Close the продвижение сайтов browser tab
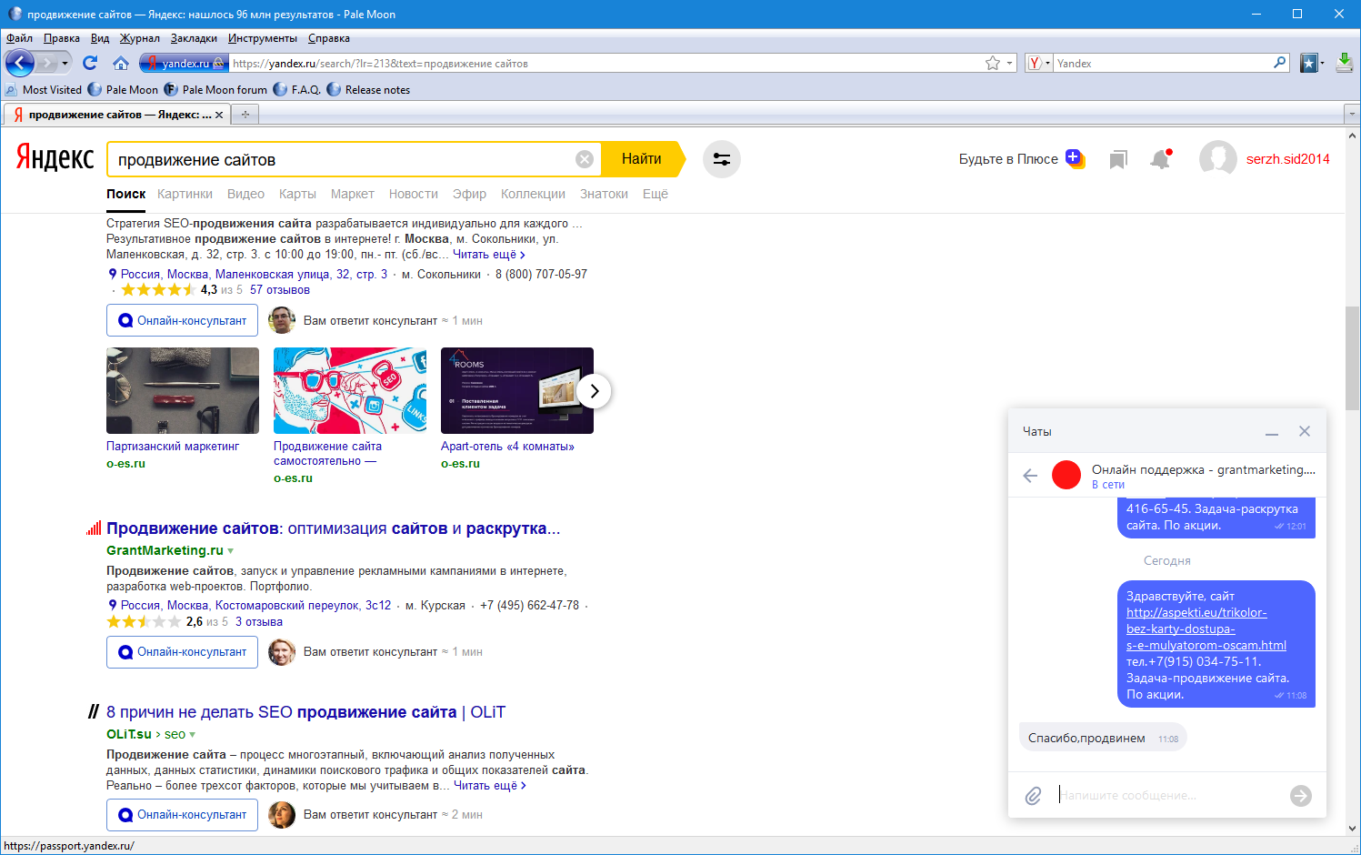The width and height of the screenshot is (1361, 855). click(x=219, y=115)
